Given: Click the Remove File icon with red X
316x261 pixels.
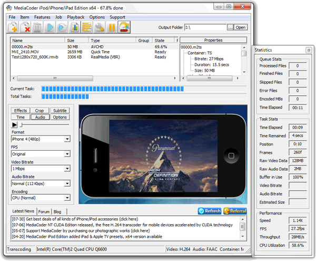Looking at the screenshot, I should point(25,27).
